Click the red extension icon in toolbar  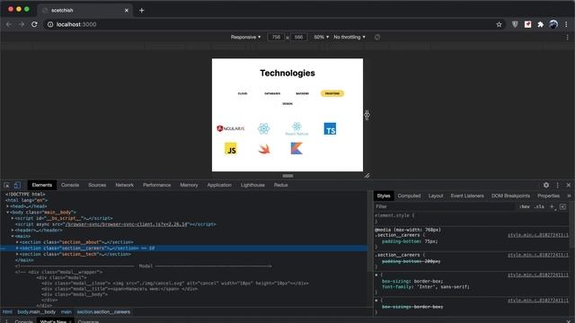click(527, 24)
